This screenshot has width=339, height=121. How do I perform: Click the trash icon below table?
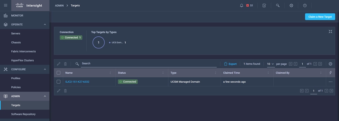65,91
